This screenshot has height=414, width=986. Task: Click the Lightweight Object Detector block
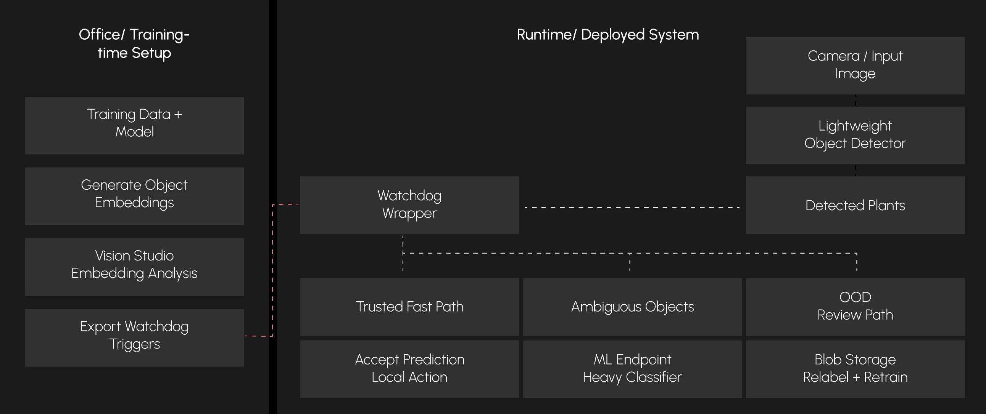[x=855, y=135]
